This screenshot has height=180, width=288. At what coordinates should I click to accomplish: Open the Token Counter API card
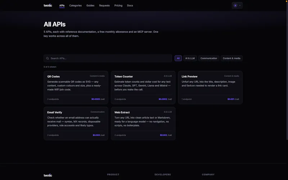143,87
